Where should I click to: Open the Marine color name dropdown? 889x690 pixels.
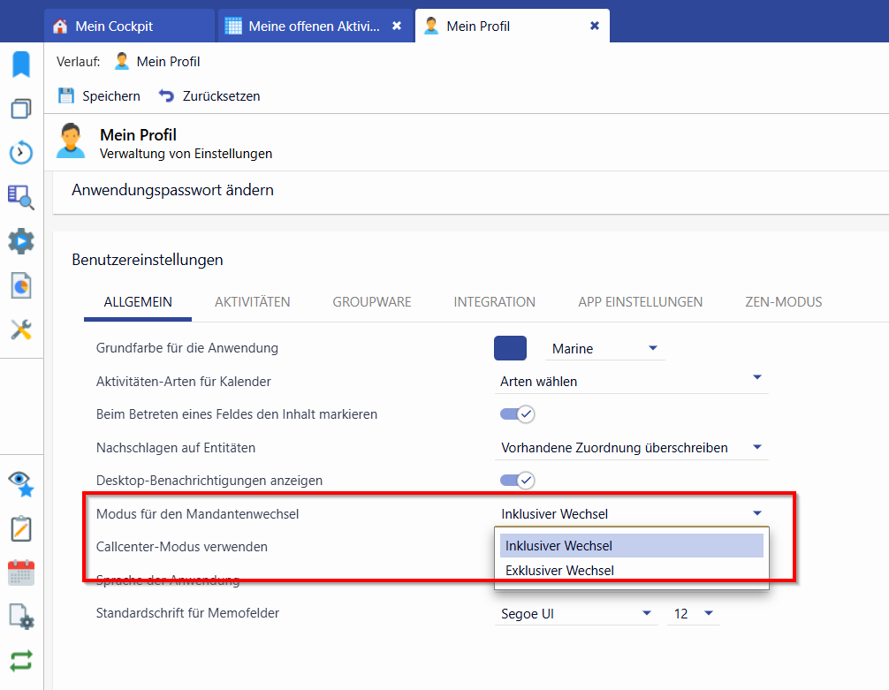point(604,349)
